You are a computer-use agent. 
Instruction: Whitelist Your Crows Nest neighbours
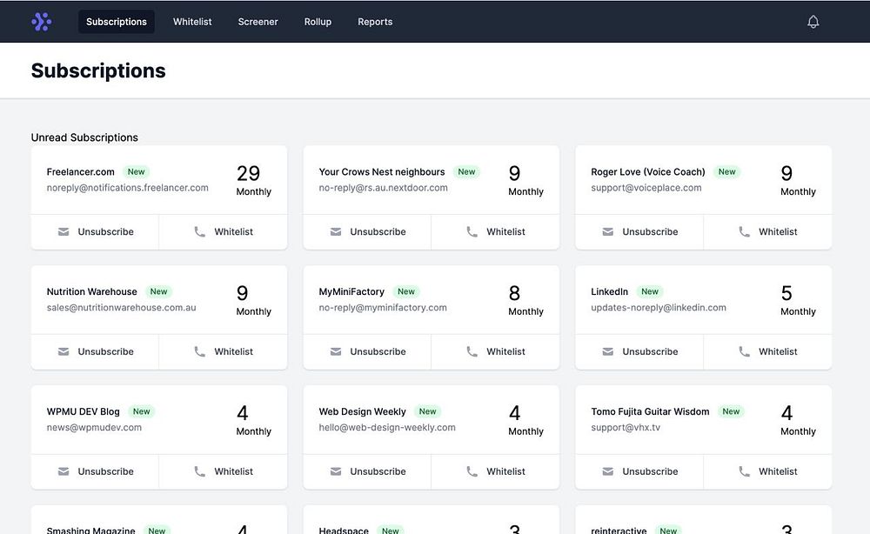click(x=496, y=232)
